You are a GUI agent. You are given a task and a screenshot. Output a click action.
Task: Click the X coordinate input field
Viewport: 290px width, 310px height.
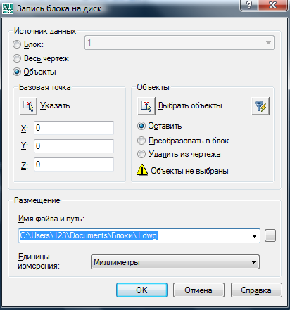74,128
